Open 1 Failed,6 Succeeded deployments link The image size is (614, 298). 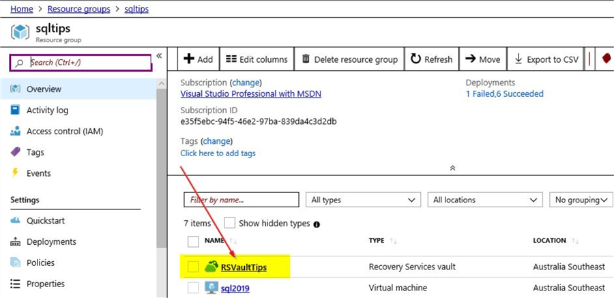click(x=504, y=94)
